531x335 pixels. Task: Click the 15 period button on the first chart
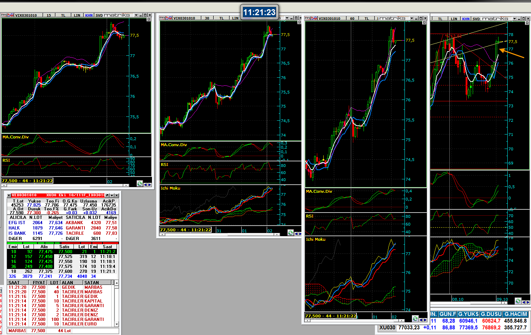(x=49, y=15)
